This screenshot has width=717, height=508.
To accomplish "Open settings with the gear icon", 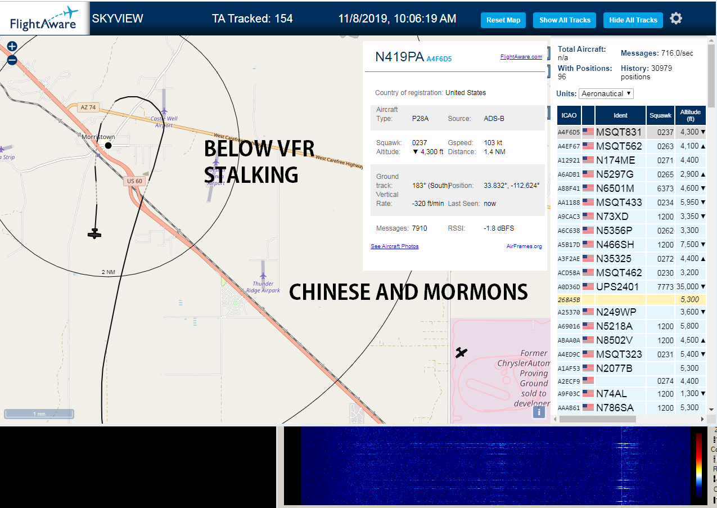I will coord(676,19).
